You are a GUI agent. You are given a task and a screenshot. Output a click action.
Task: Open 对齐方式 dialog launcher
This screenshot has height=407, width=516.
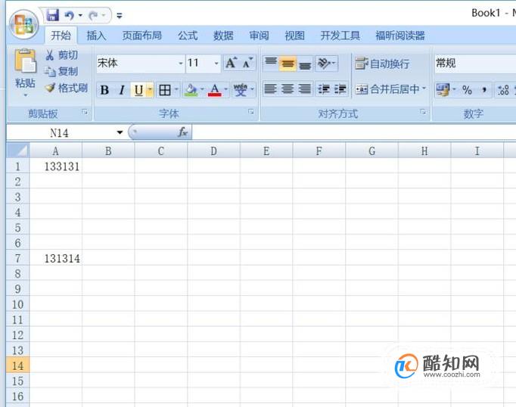[424, 113]
